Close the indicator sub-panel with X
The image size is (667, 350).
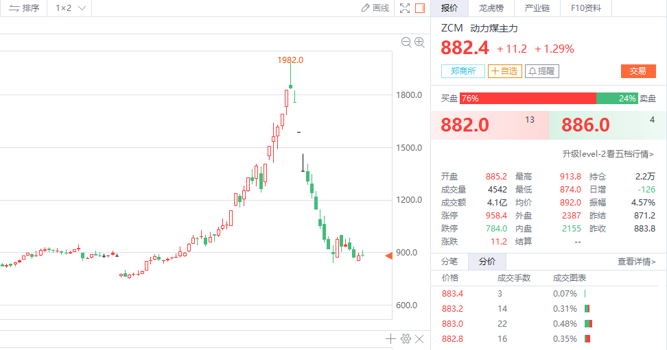click(x=420, y=339)
